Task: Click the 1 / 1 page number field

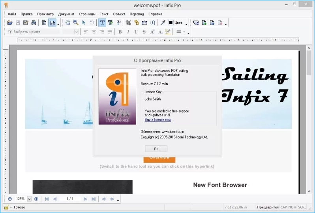Action: (70, 199)
